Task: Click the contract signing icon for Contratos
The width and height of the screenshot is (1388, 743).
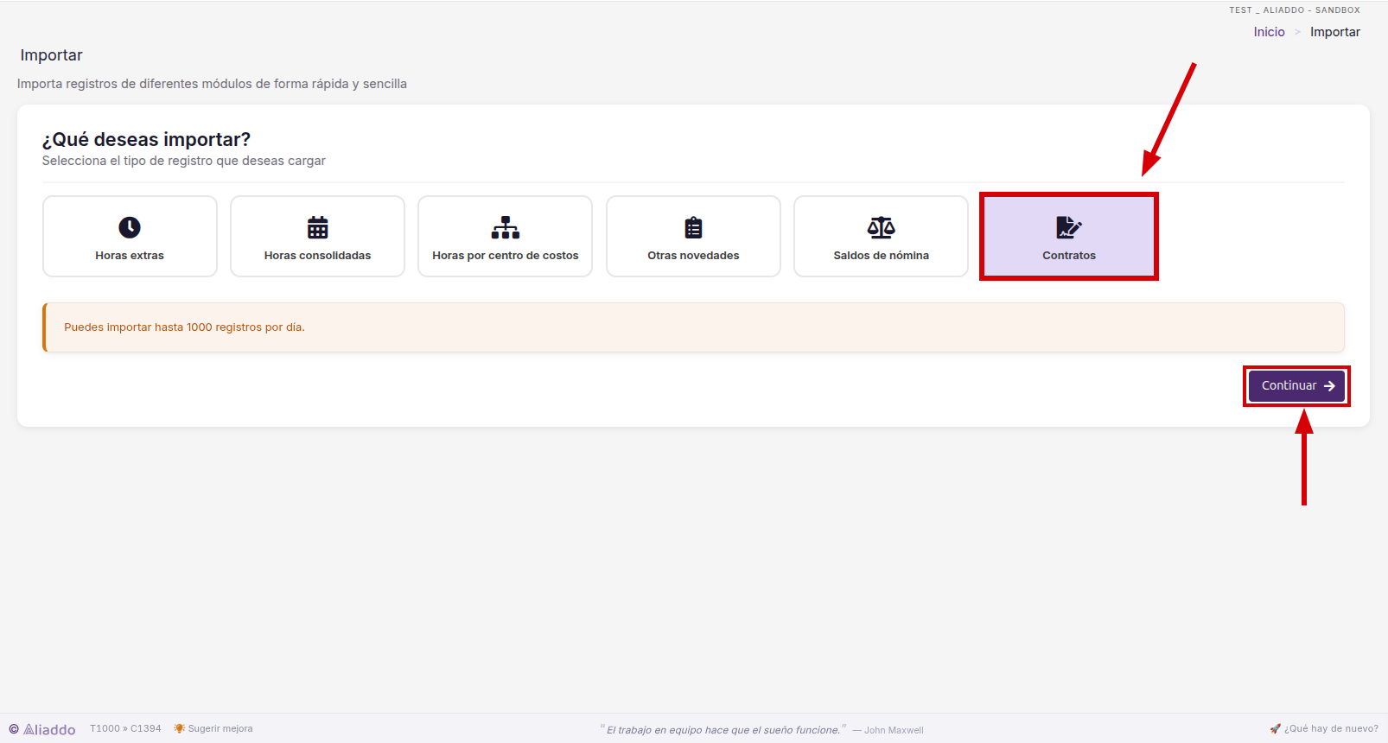Action: (1069, 227)
